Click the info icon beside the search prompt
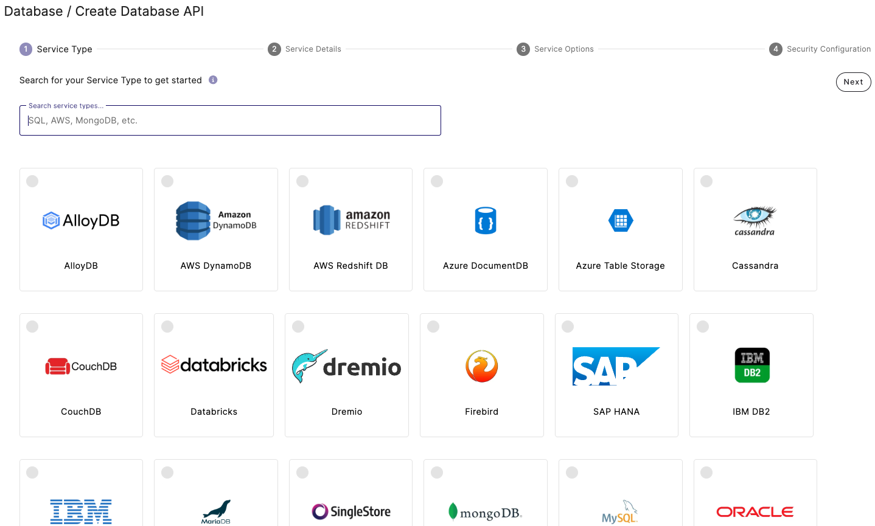This screenshot has width=875, height=526. coord(212,80)
